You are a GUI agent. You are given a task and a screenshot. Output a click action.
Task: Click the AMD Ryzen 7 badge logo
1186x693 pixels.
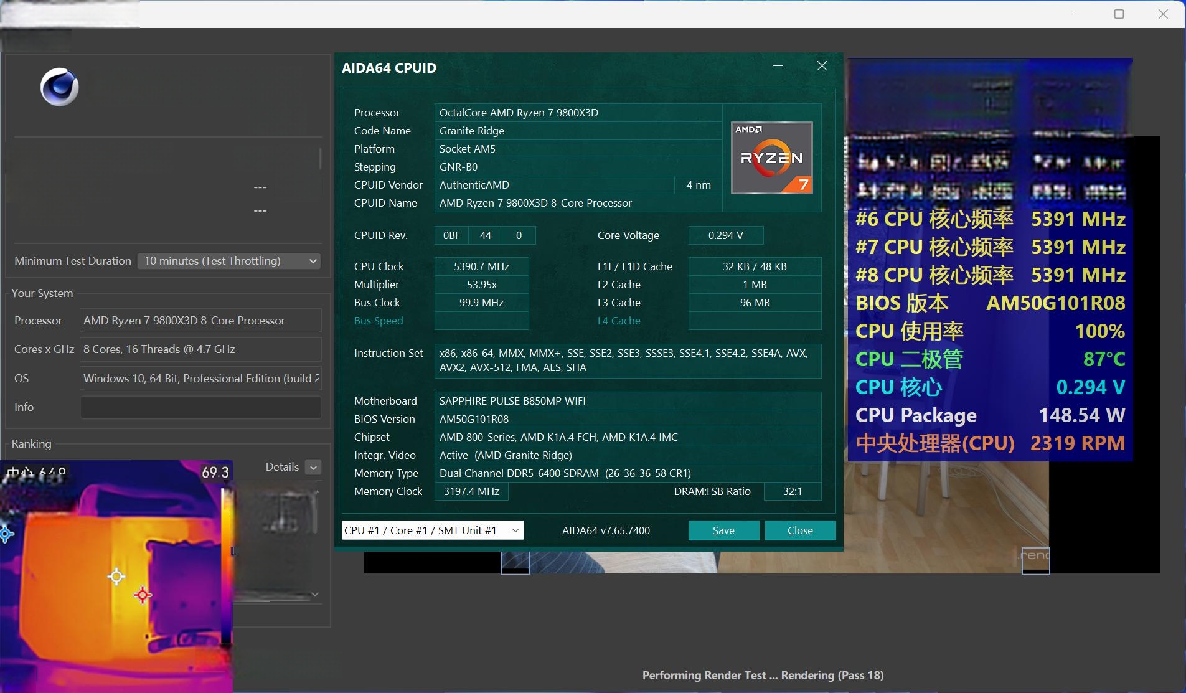771,158
